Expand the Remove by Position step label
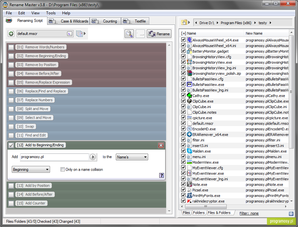 pyautogui.click(x=37, y=65)
